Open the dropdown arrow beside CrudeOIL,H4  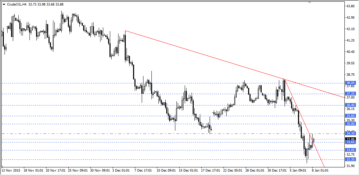pos(4,4)
